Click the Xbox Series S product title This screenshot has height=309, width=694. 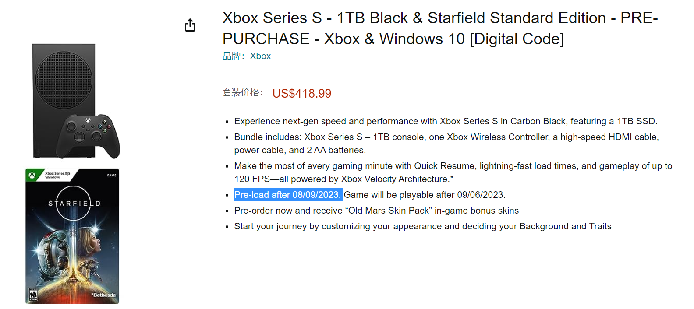coord(440,28)
